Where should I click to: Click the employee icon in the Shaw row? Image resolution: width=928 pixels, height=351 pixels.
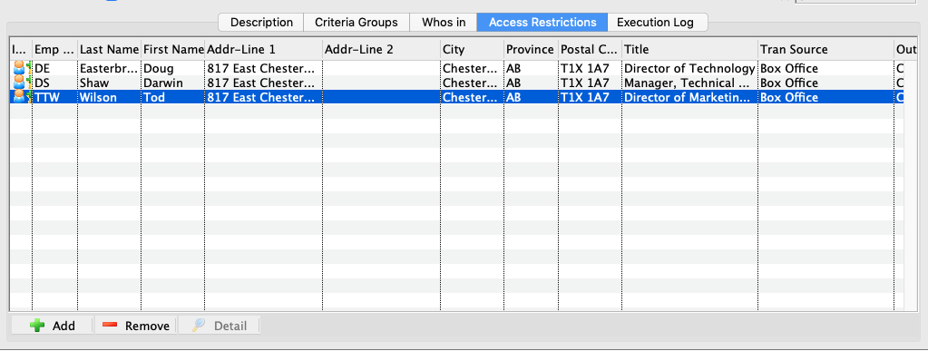[21, 83]
